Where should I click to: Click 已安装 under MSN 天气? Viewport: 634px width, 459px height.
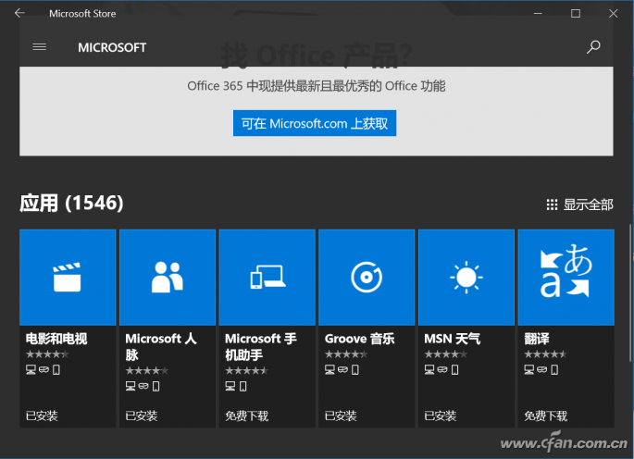pyautogui.click(x=441, y=416)
